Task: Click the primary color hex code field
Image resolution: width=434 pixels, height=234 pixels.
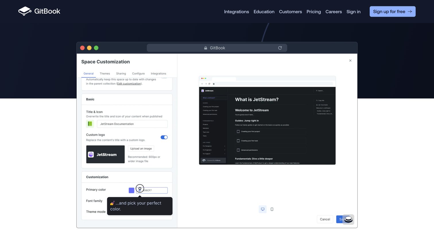Action: (x=152, y=190)
